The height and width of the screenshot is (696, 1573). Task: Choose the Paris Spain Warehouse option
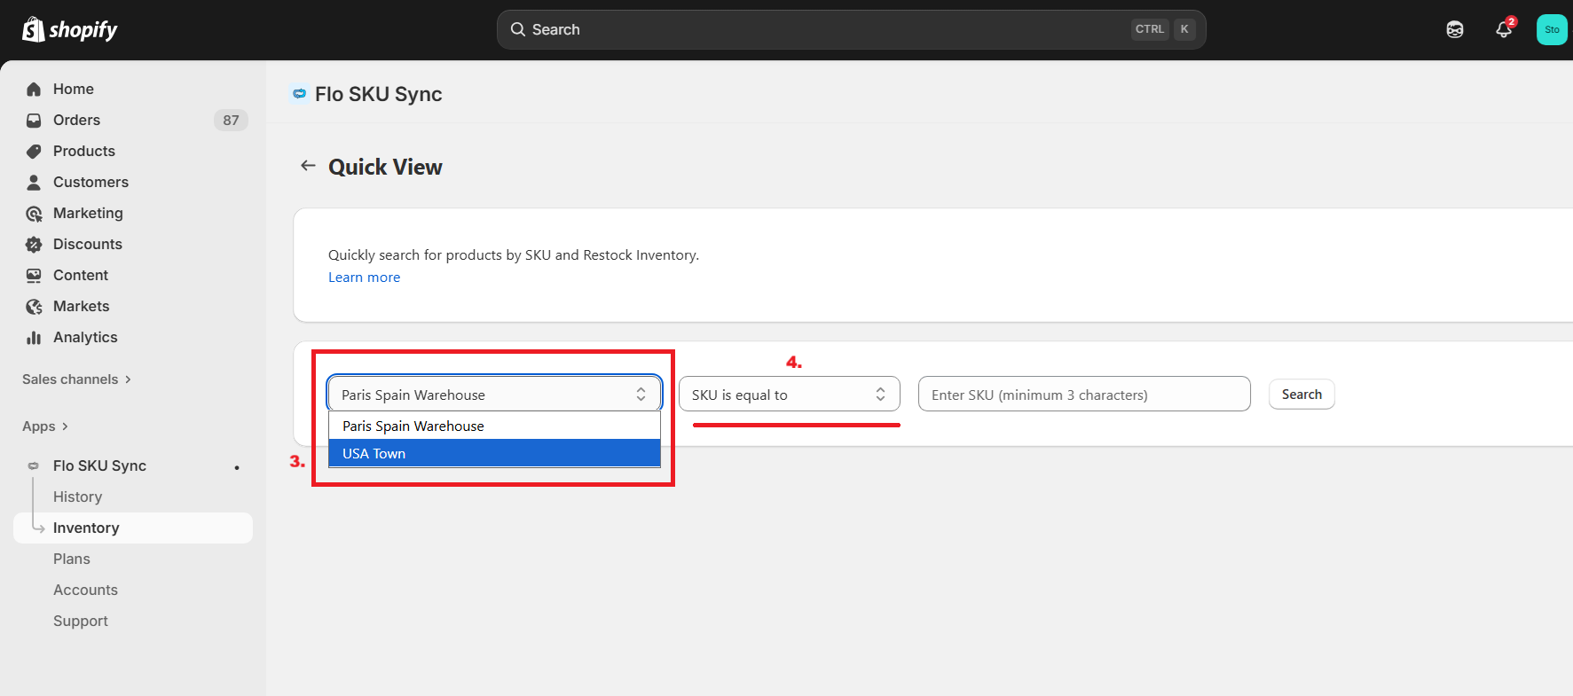(x=494, y=426)
